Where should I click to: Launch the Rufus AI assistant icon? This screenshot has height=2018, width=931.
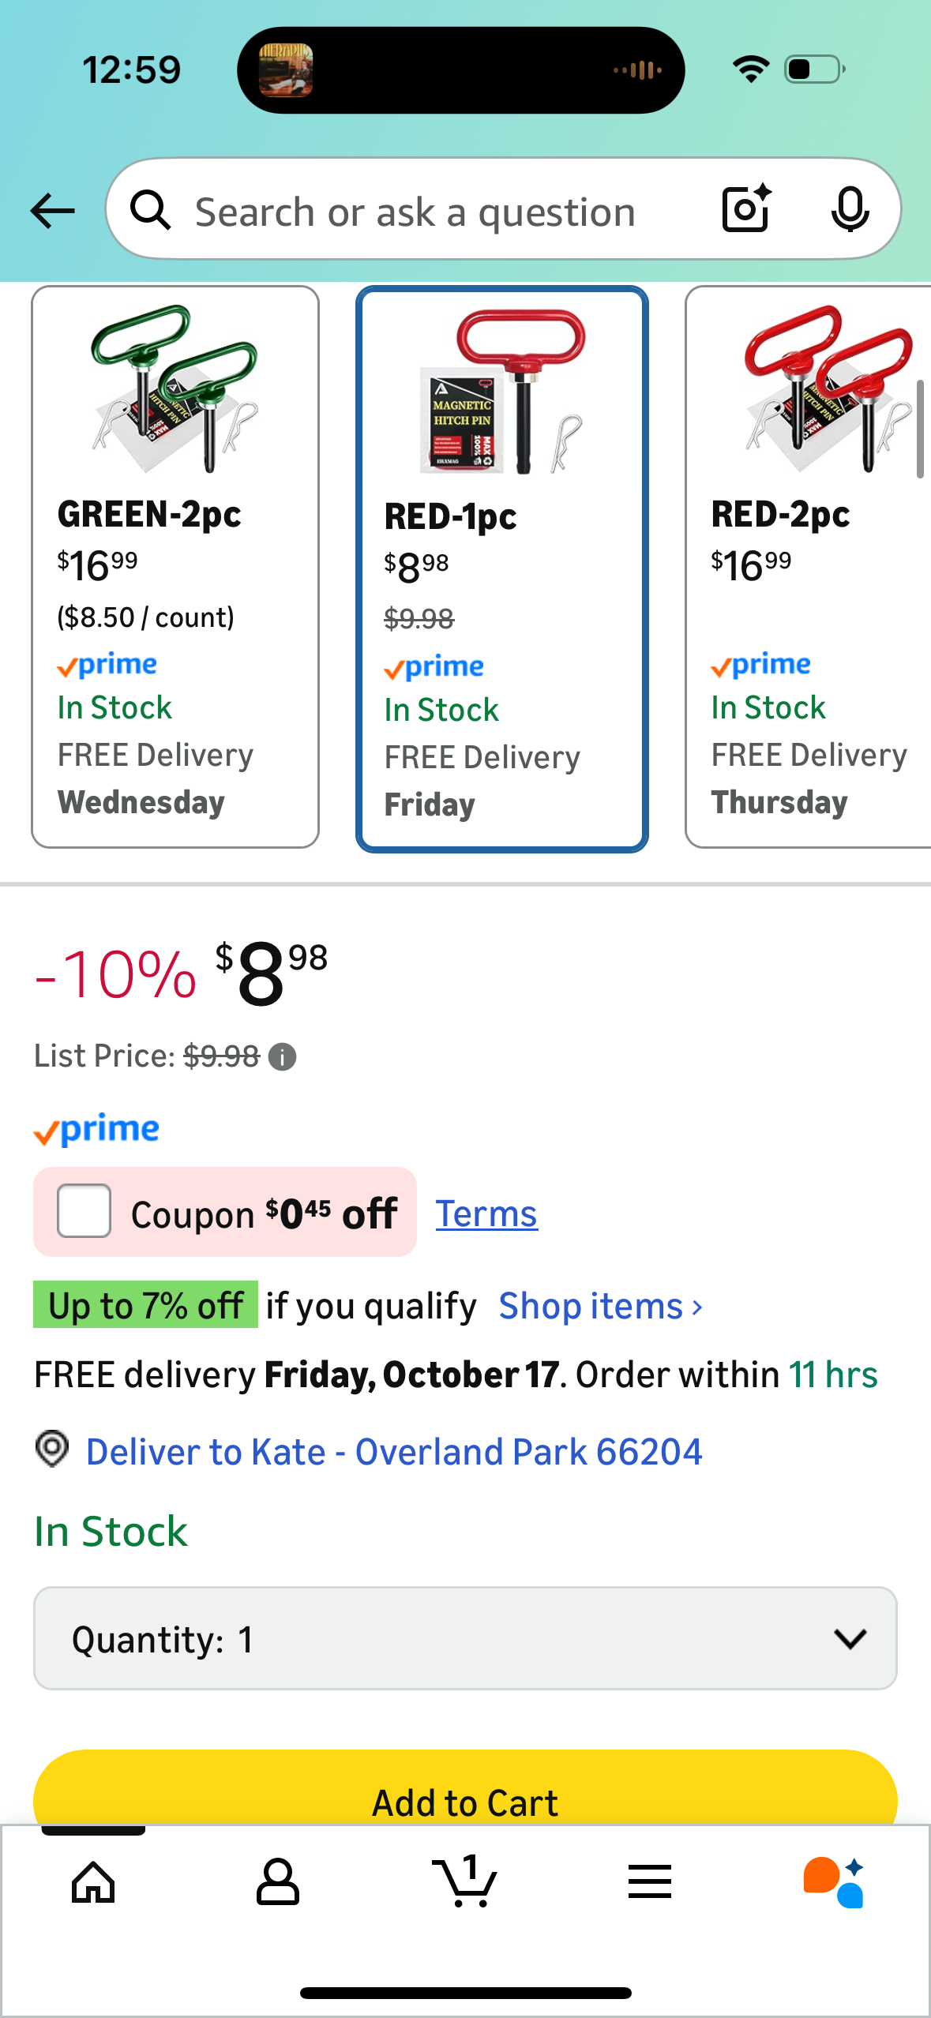pyautogui.click(x=834, y=1882)
